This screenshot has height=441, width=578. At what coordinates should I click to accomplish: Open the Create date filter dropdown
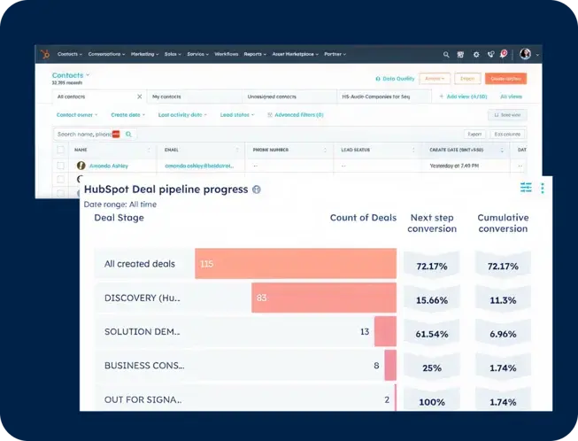pos(128,115)
